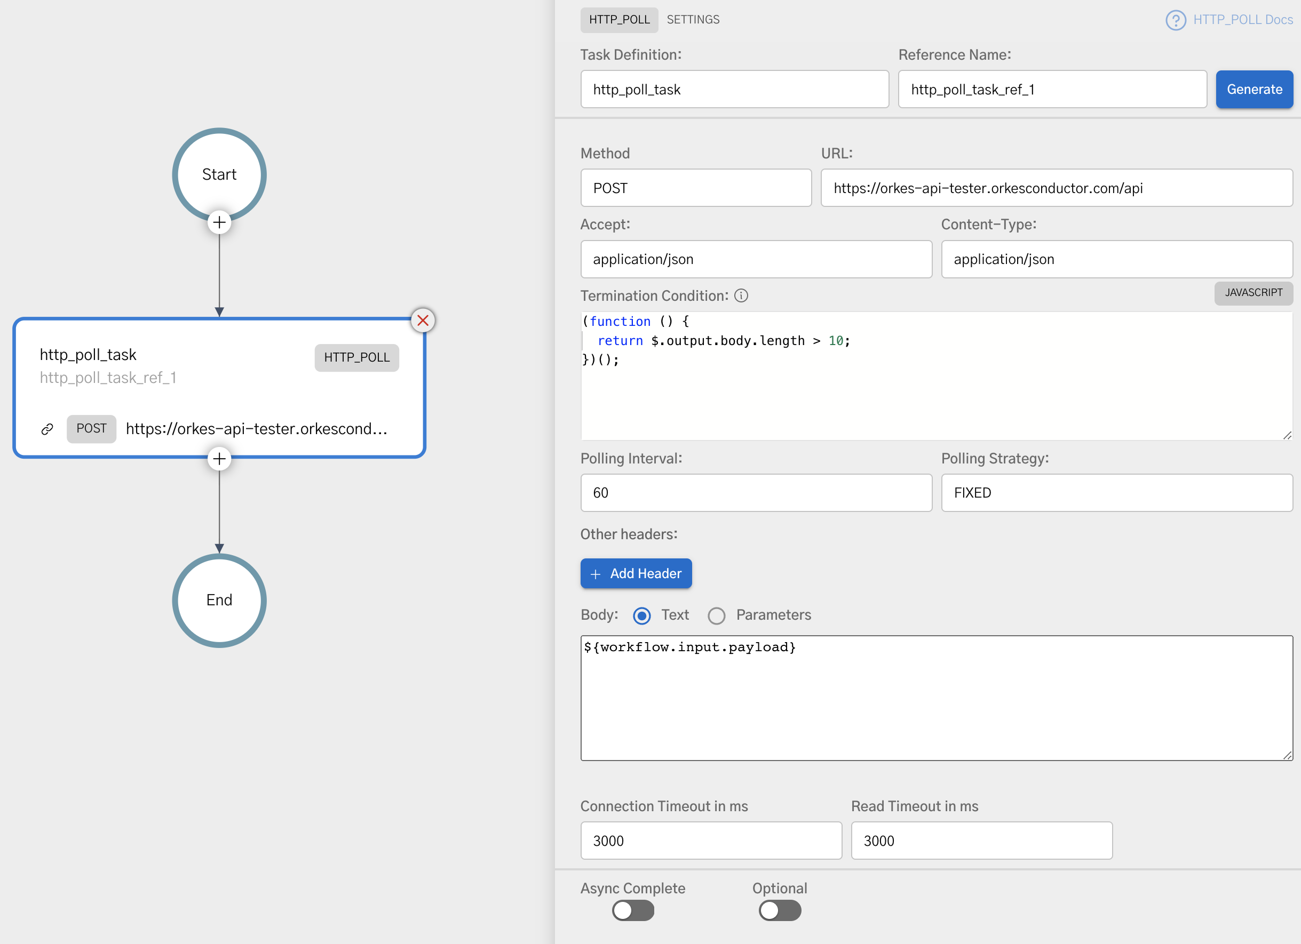The width and height of the screenshot is (1301, 944).
Task: Enable the Async Complete toggle
Action: pos(633,911)
